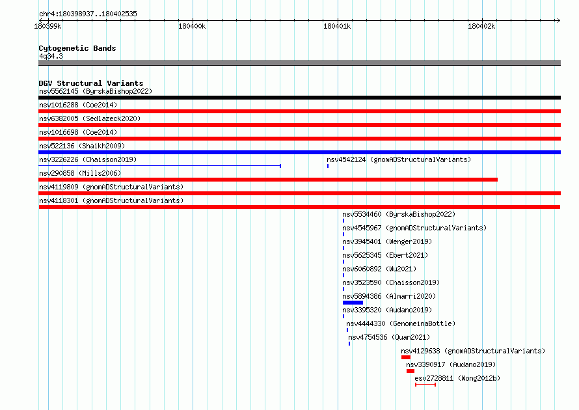
Task: Click the 180399k ruler label
Action: pos(47,26)
